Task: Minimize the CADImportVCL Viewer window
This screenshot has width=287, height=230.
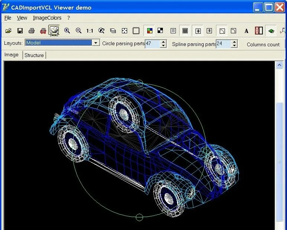Action: [x=258, y=7]
